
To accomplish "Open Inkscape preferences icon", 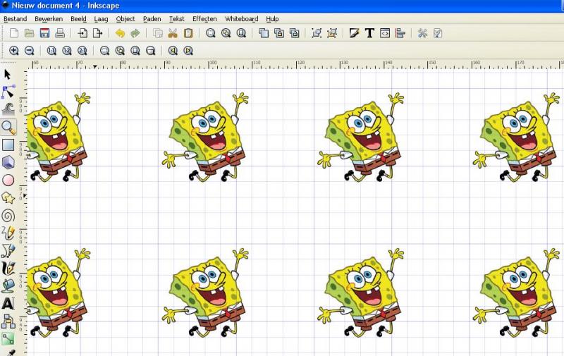I will click(x=422, y=33).
